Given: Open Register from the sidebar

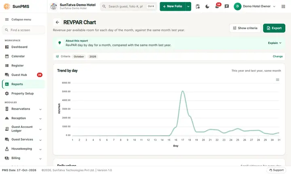Looking at the screenshot, I should 23,66.
